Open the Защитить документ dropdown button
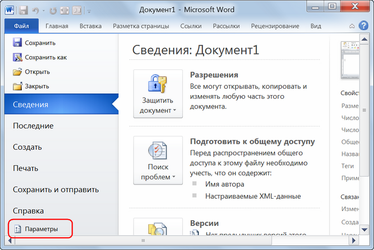374x250 pixels. (158, 94)
